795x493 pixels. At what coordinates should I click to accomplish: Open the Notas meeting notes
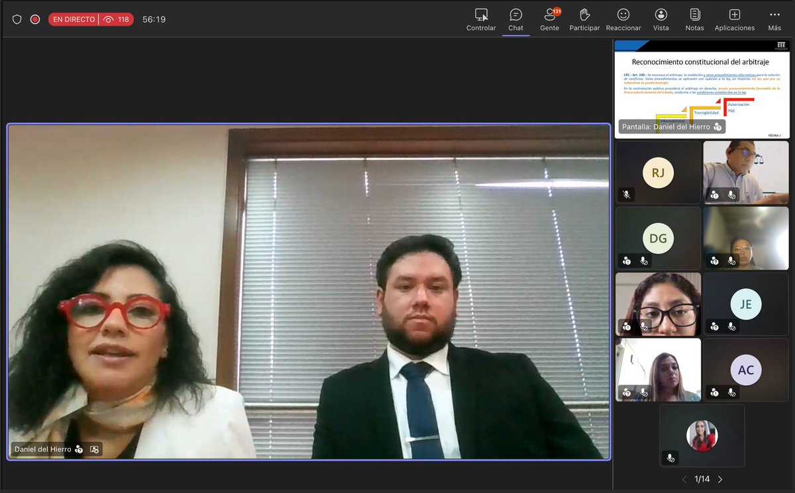pos(694,19)
